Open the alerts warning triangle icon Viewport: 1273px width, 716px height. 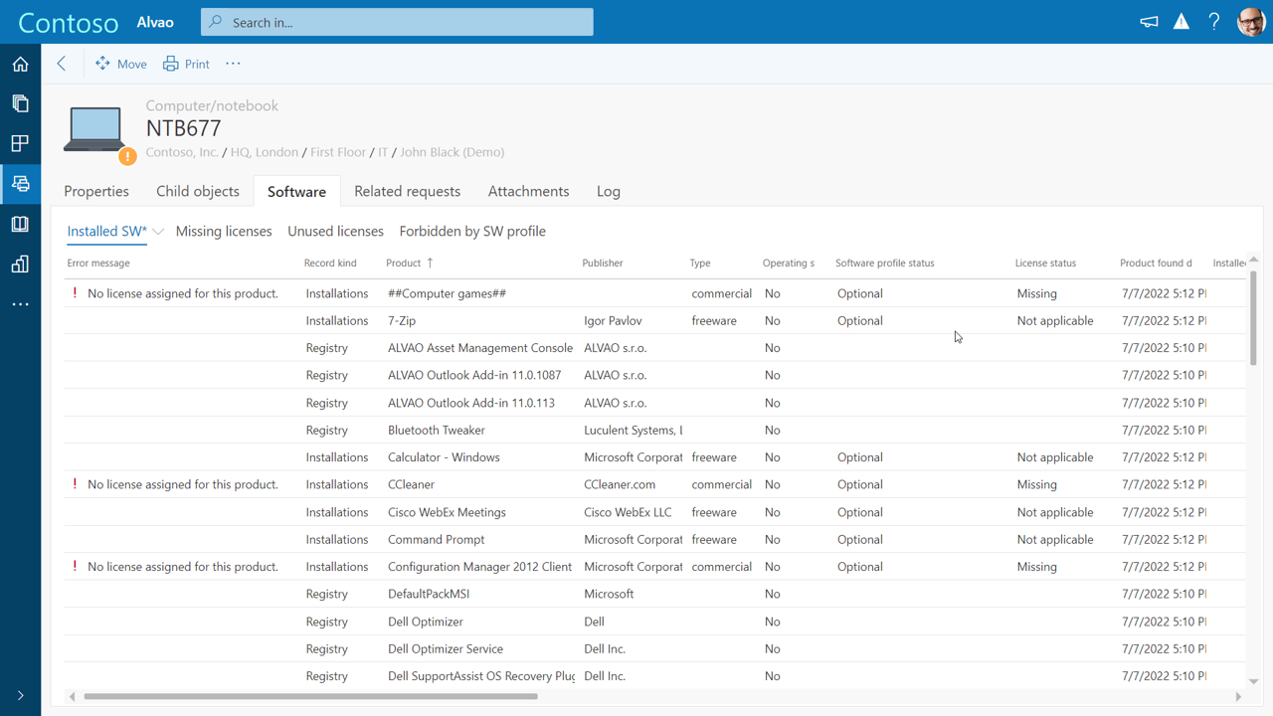coord(1181,21)
